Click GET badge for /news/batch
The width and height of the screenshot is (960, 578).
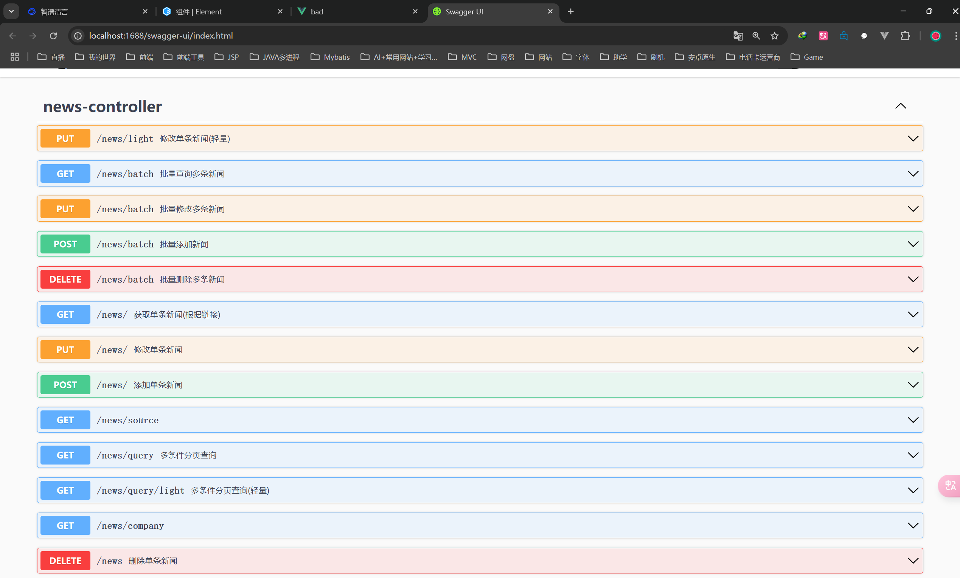65,174
